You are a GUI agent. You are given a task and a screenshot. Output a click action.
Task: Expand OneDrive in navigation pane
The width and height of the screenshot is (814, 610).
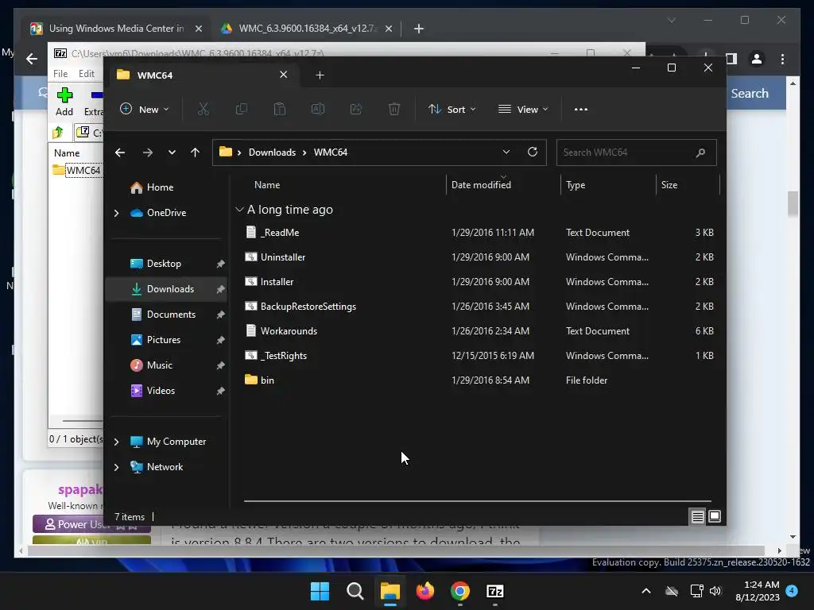(x=116, y=213)
